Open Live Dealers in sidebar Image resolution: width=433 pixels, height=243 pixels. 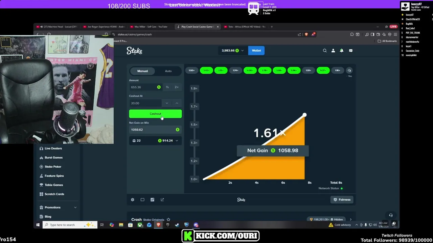pos(53,148)
